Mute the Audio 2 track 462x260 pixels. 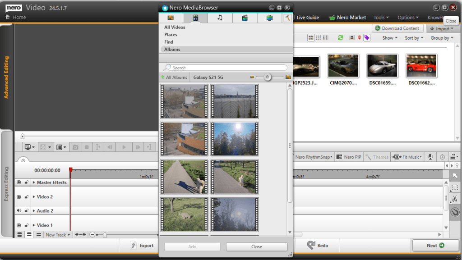click(19, 211)
